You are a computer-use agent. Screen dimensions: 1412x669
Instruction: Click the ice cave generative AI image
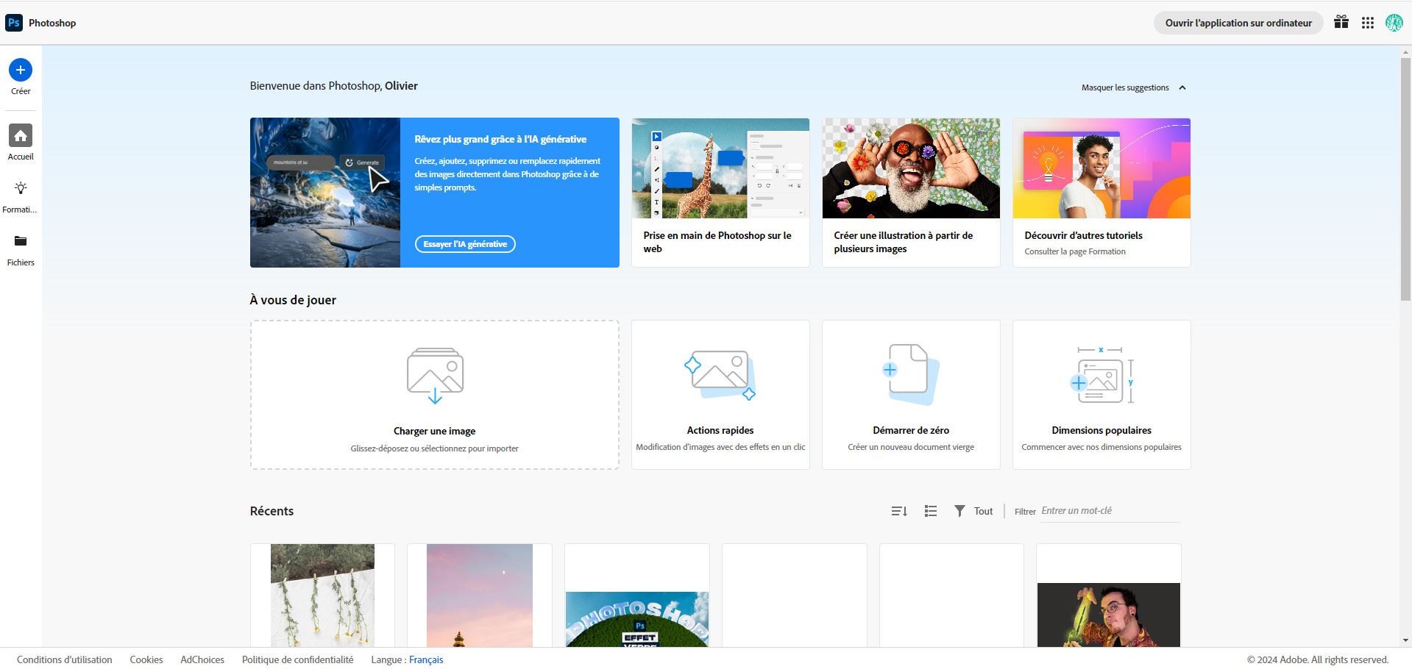[x=325, y=193]
